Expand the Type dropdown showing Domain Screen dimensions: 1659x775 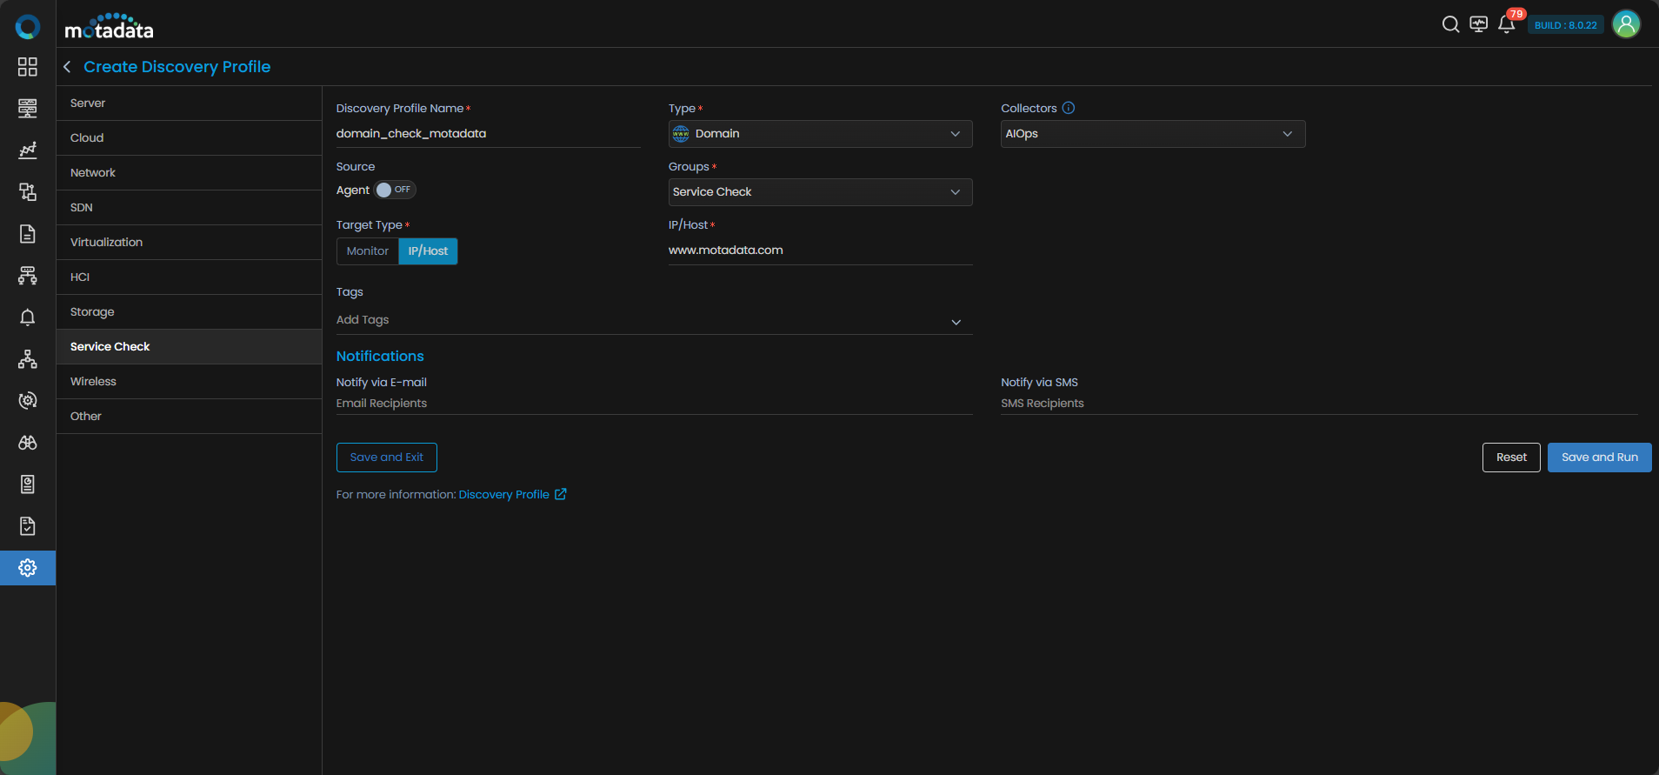pyautogui.click(x=820, y=134)
